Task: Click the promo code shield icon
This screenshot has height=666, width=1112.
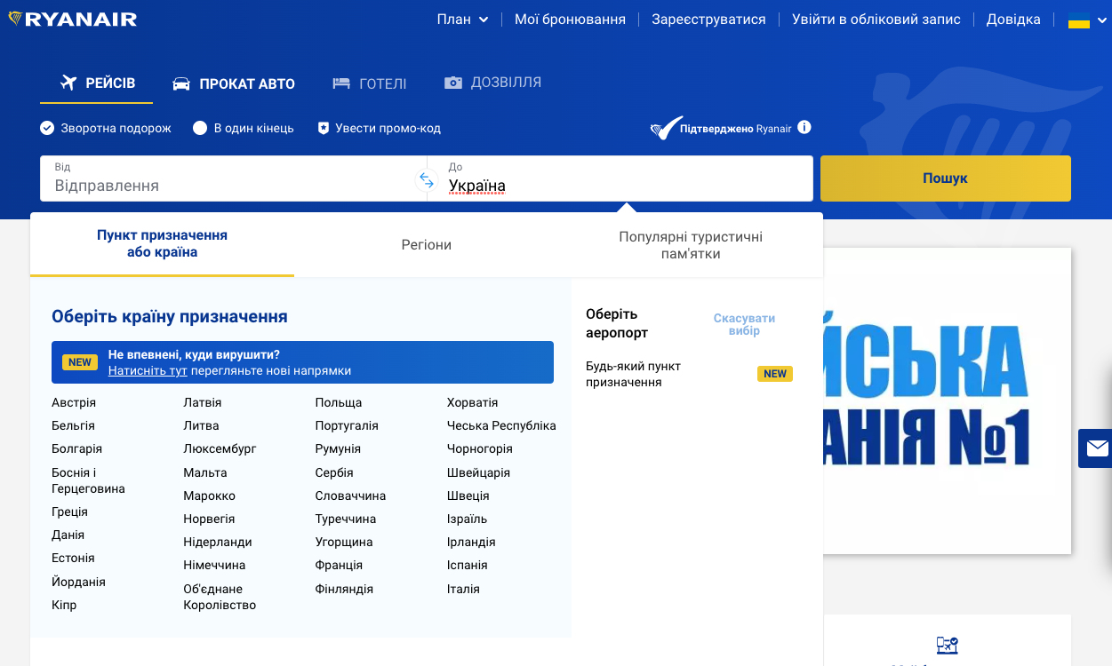Action: (324, 128)
